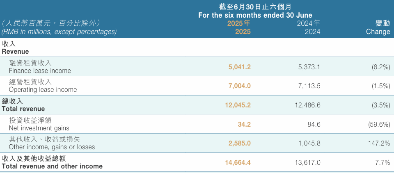Viewport: 394px width, 173px height.
Task: Click the 'RMB in millions, except percentages' note
Action: pos(59,32)
